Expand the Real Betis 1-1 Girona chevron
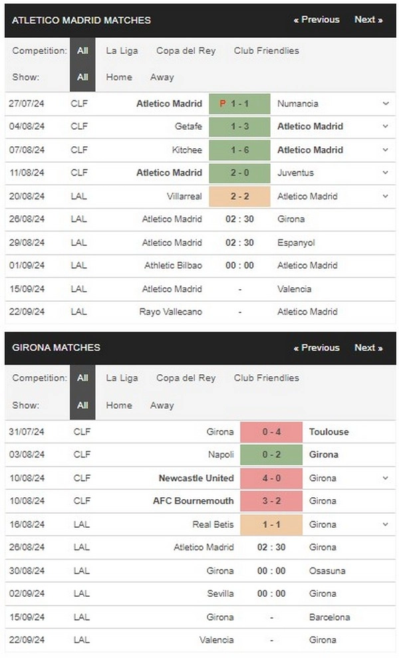 pyautogui.click(x=385, y=524)
